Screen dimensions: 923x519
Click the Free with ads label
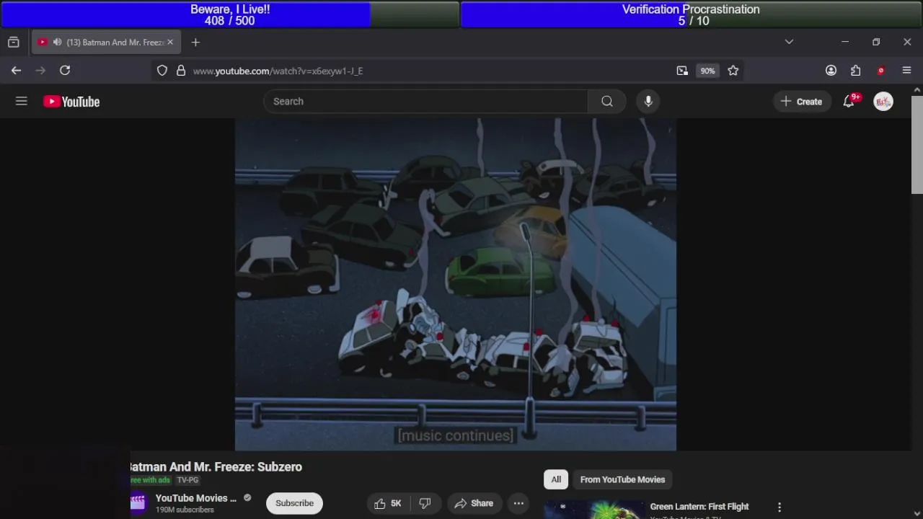pos(150,480)
